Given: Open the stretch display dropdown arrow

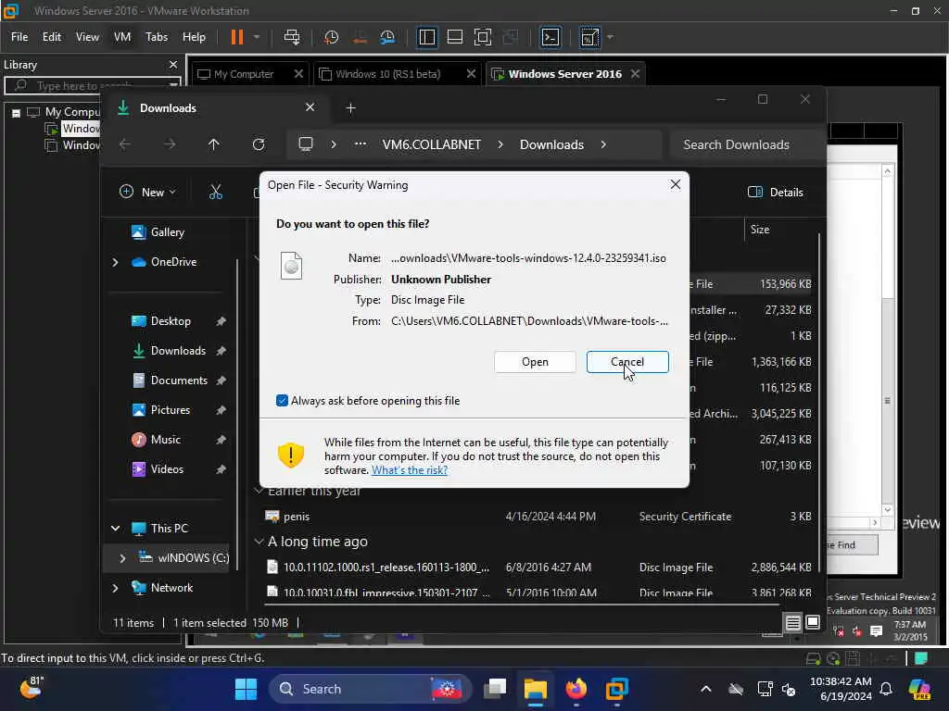Looking at the screenshot, I should 610,37.
